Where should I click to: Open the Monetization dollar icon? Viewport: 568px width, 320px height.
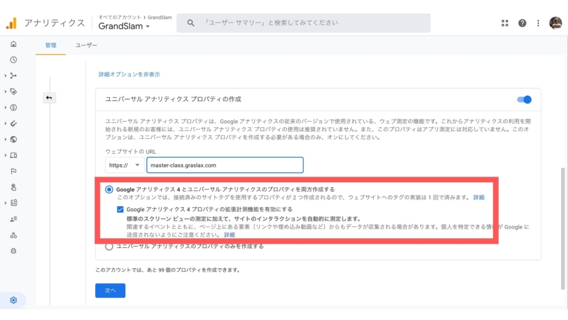(13, 107)
